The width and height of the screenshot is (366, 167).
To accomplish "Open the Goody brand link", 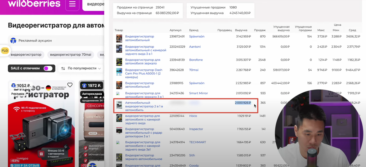I will pyautogui.click(x=194, y=165).
